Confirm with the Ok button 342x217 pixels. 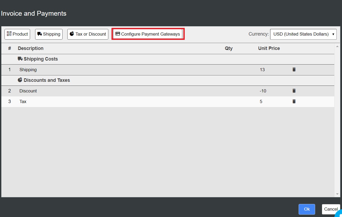(307, 209)
